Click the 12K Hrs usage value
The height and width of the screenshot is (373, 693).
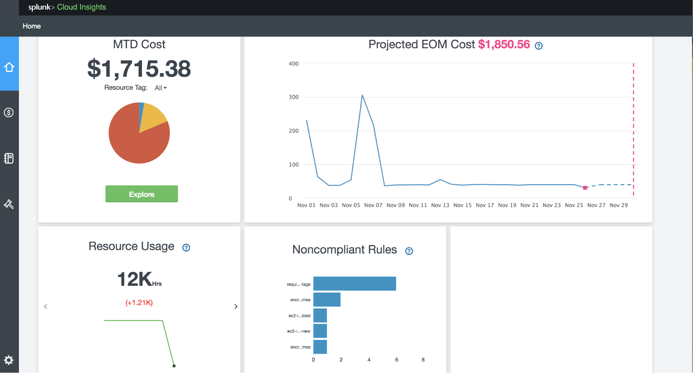pos(139,279)
